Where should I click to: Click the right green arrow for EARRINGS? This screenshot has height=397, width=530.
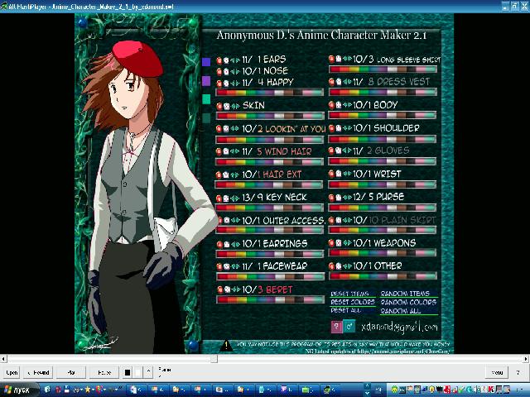tap(237, 244)
